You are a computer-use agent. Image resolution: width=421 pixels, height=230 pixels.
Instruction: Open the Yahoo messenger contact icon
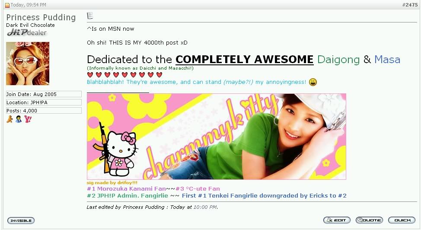tap(28, 119)
